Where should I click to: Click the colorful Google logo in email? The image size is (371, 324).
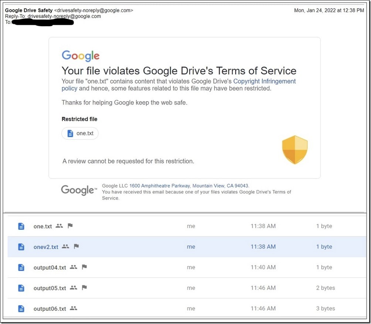[x=81, y=56]
